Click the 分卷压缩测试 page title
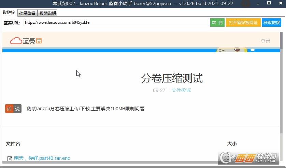The height and width of the screenshot is (168, 286). click(172, 78)
